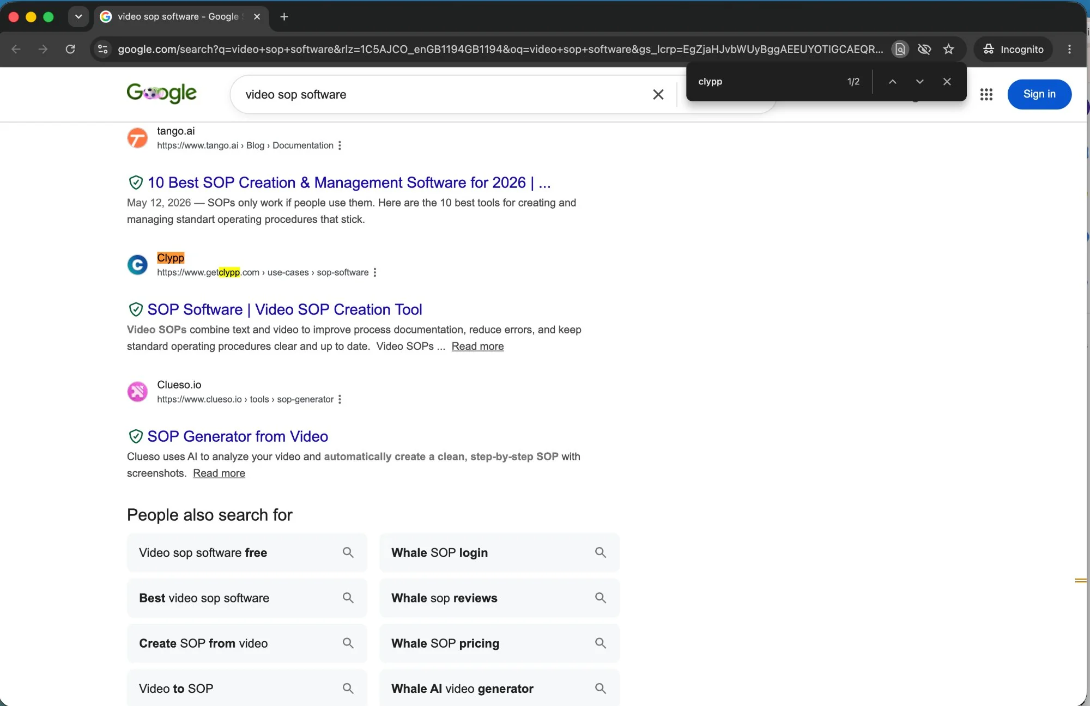Image resolution: width=1090 pixels, height=706 pixels.
Task: Select the 'video sop software - Google' tab
Action: [181, 17]
